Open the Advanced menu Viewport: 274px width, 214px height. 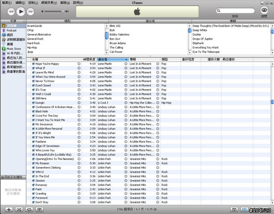click(65, 3)
